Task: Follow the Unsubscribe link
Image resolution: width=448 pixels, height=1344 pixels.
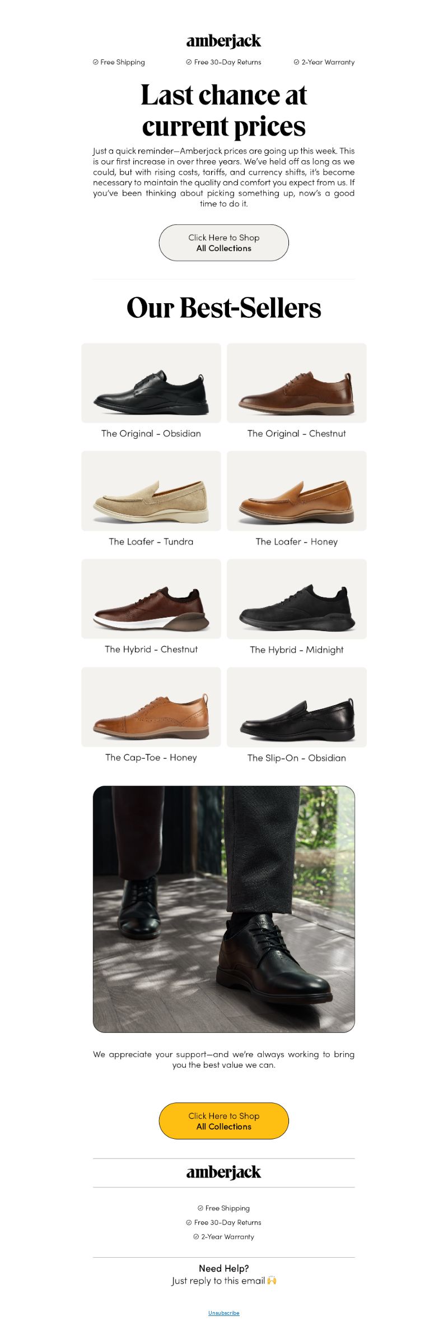Action: tap(223, 1313)
